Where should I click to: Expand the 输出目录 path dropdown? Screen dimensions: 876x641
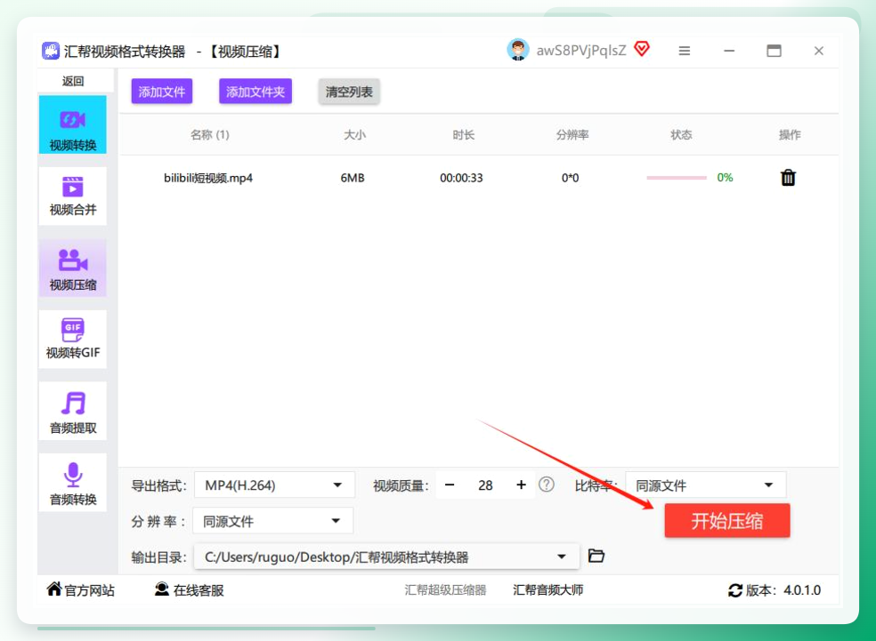coord(386,557)
